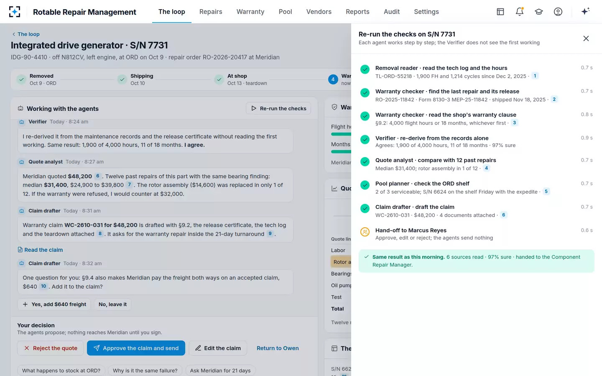Select Ask Meridian for 21 days suggestion

click(220, 371)
